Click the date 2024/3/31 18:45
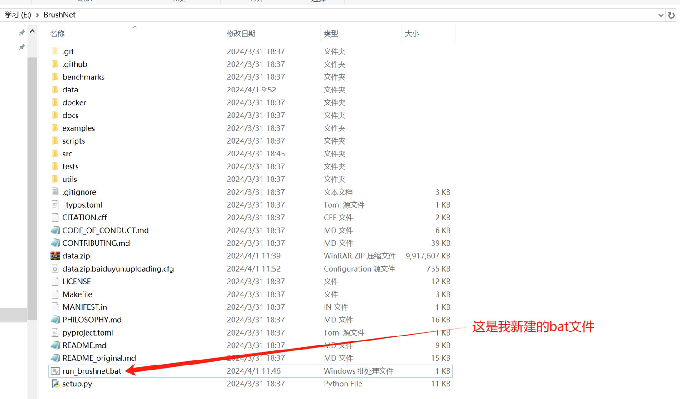Screen dimensions: 680x399 click(x=256, y=154)
